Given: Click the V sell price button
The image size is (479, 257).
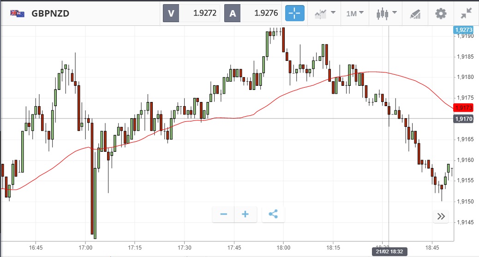Looking at the screenshot, I should pos(171,13).
